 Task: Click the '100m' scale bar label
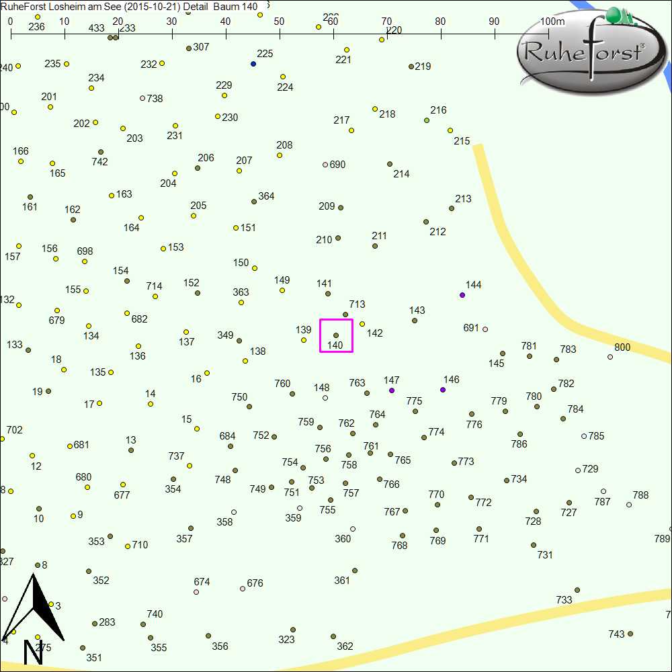tap(552, 21)
